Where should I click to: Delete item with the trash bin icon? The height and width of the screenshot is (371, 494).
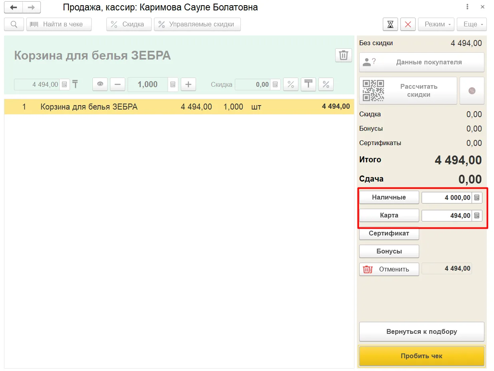[x=344, y=56]
